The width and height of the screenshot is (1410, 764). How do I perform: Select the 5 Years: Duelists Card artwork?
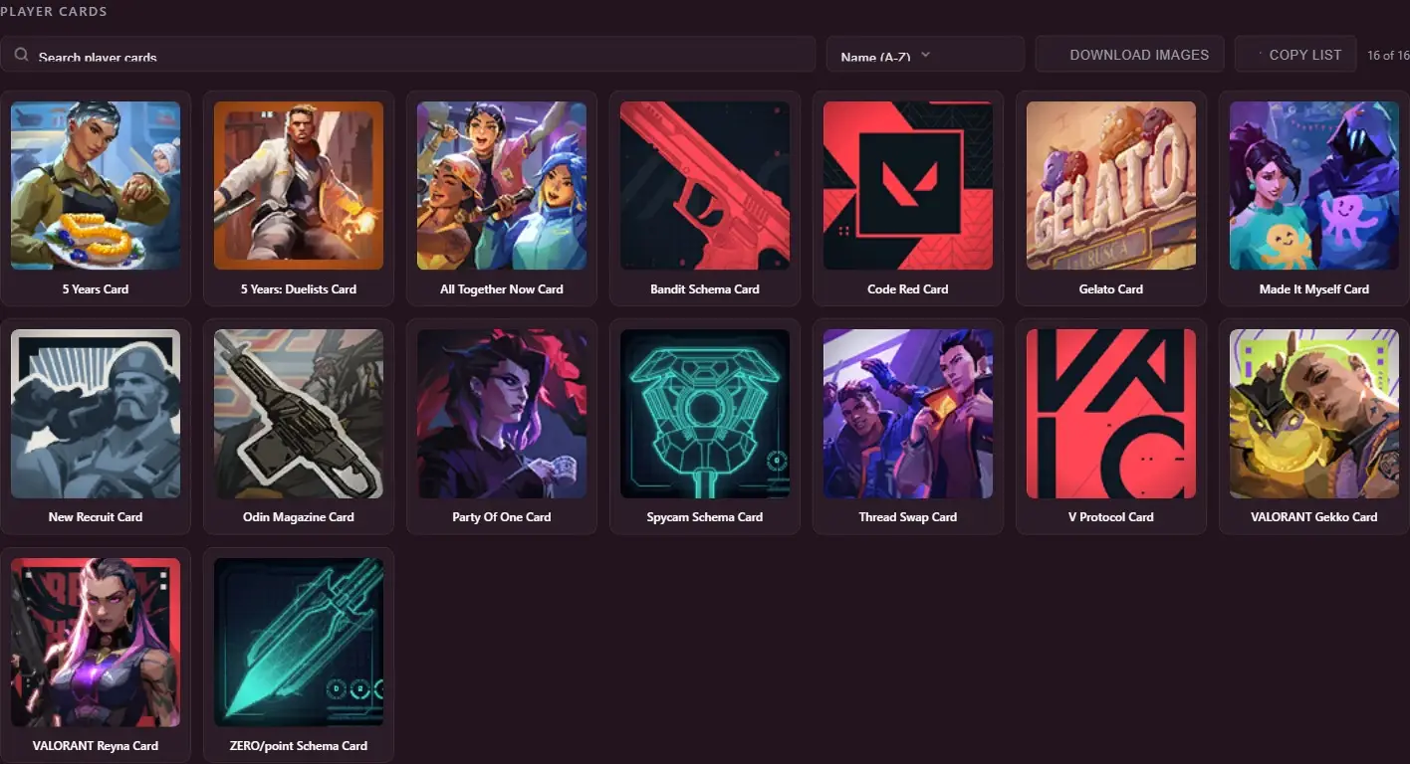[x=299, y=185]
